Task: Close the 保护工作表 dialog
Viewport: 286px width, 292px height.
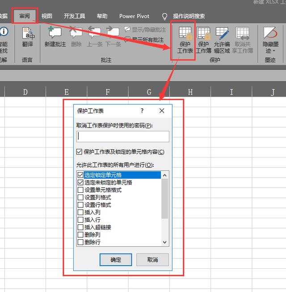Action: [x=162, y=111]
